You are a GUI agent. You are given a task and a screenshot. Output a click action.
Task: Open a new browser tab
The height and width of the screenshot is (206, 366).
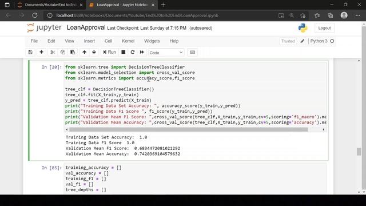pyautogui.click(x=163, y=5)
